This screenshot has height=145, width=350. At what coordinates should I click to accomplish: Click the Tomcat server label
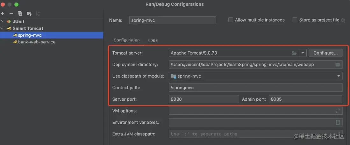coord(127,53)
